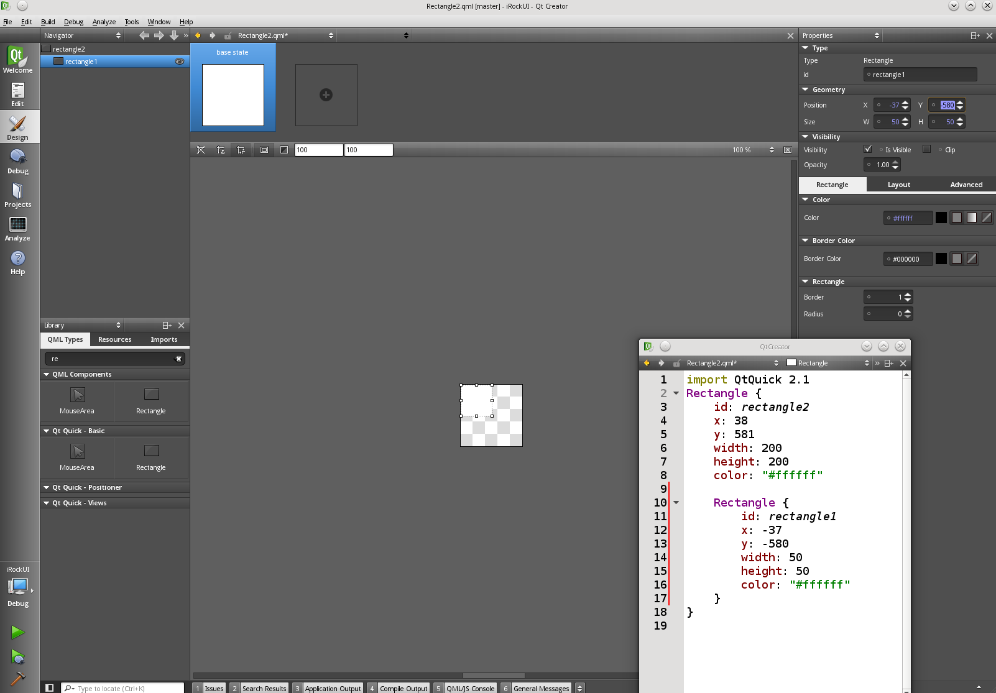Image resolution: width=996 pixels, height=693 pixels.
Task: Switch to Design mode
Action: pos(17,127)
